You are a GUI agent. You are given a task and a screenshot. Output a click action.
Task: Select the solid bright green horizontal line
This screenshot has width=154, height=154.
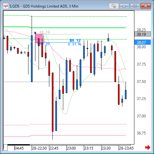pyautogui.click(x=79, y=28)
